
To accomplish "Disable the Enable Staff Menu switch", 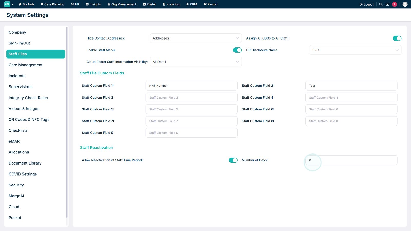I will click(x=237, y=50).
